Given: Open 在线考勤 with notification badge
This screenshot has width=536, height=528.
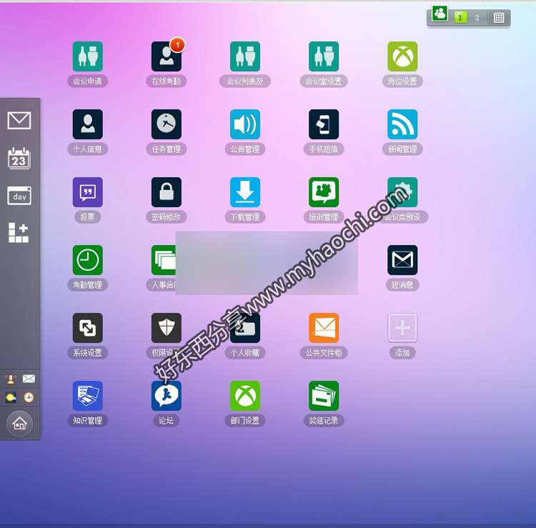Looking at the screenshot, I should point(167,56).
